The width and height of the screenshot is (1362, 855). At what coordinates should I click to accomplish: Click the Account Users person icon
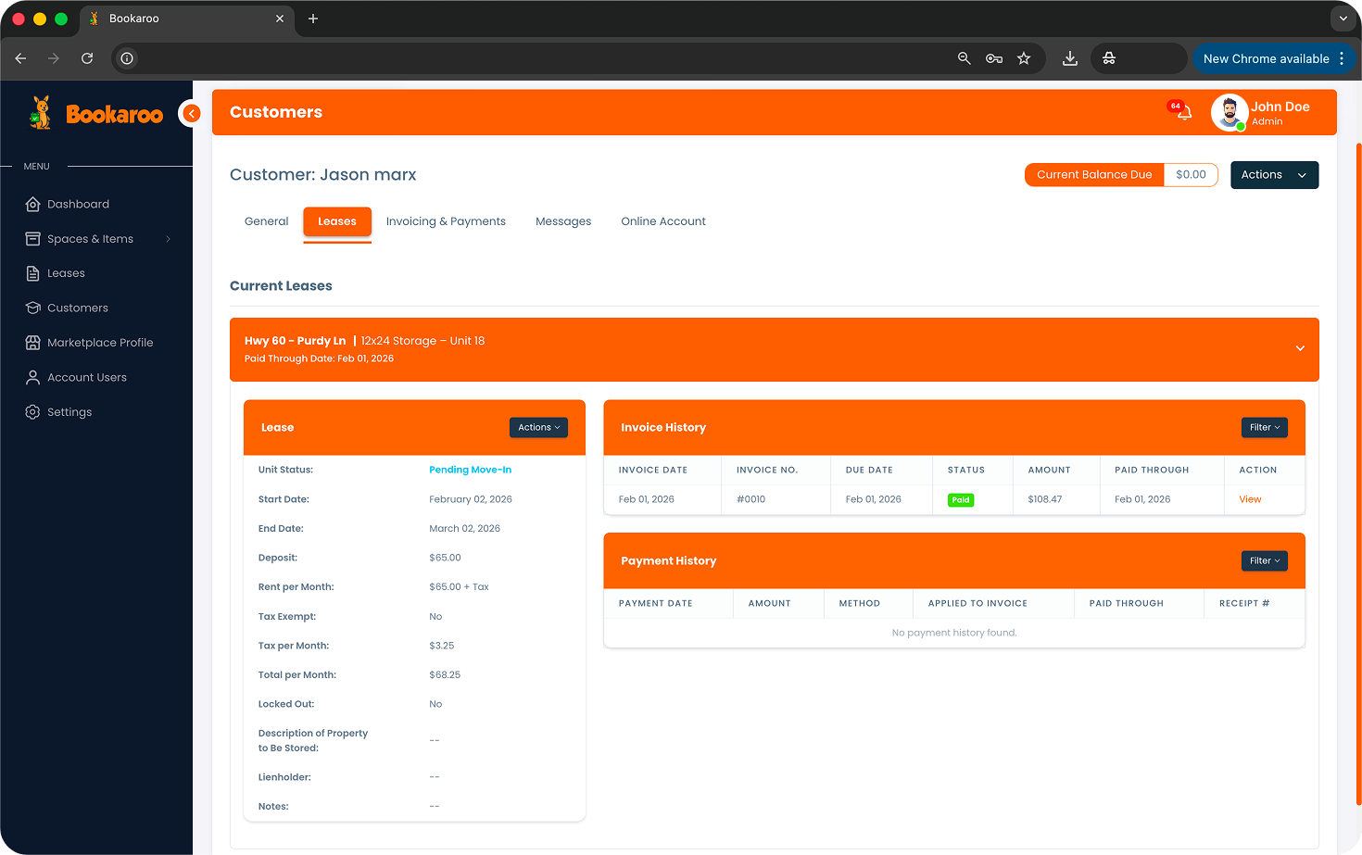tap(33, 377)
